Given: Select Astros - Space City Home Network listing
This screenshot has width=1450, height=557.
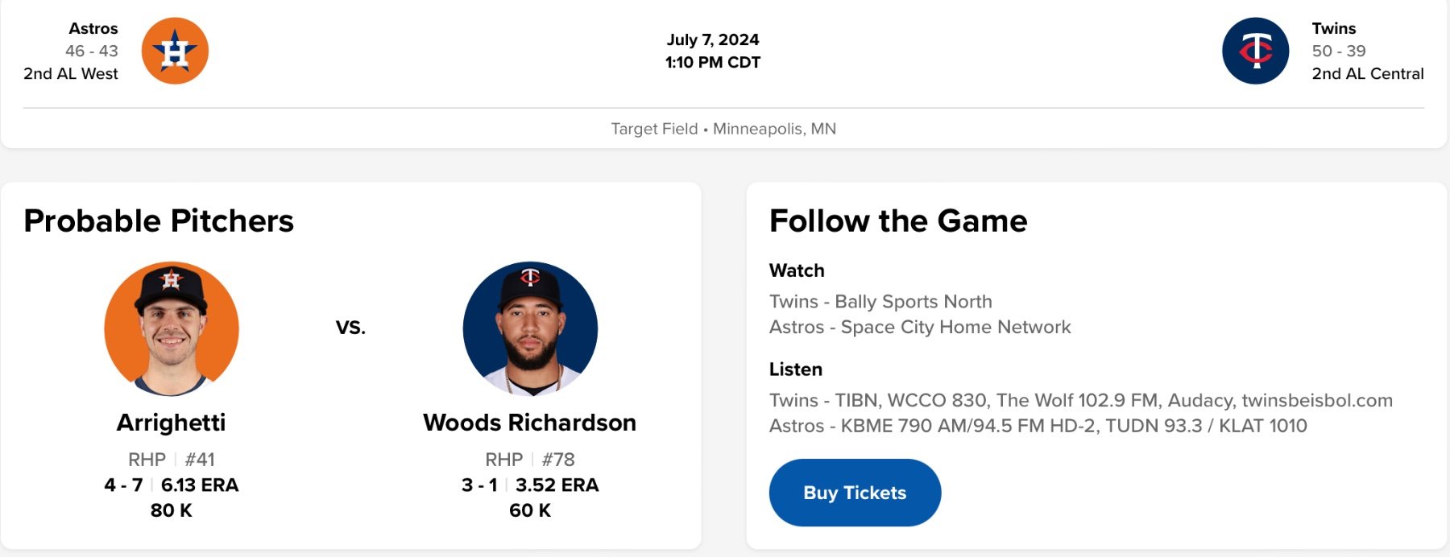Looking at the screenshot, I should [x=920, y=328].
